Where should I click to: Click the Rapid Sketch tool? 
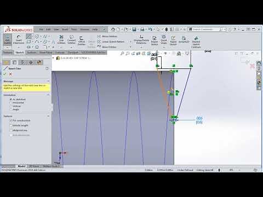(x=173, y=40)
